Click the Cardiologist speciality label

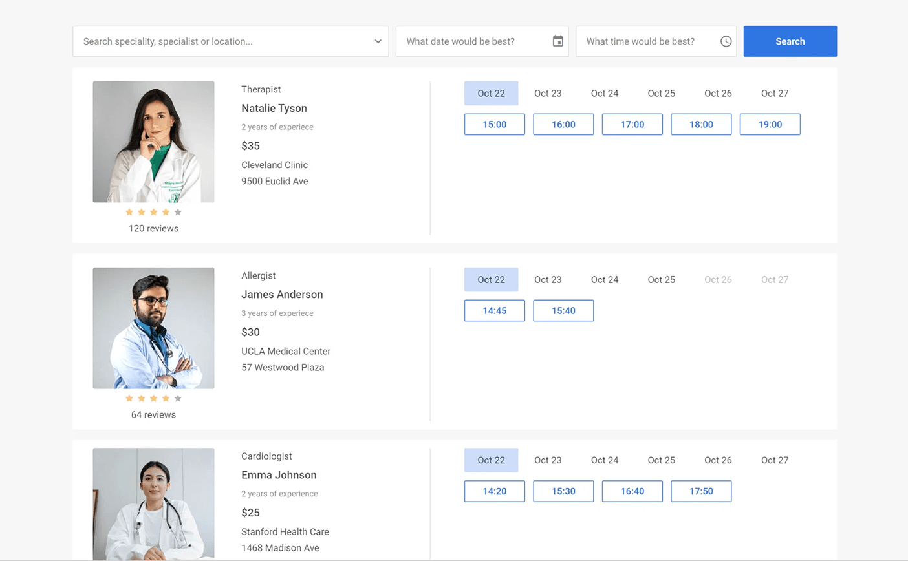point(266,456)
